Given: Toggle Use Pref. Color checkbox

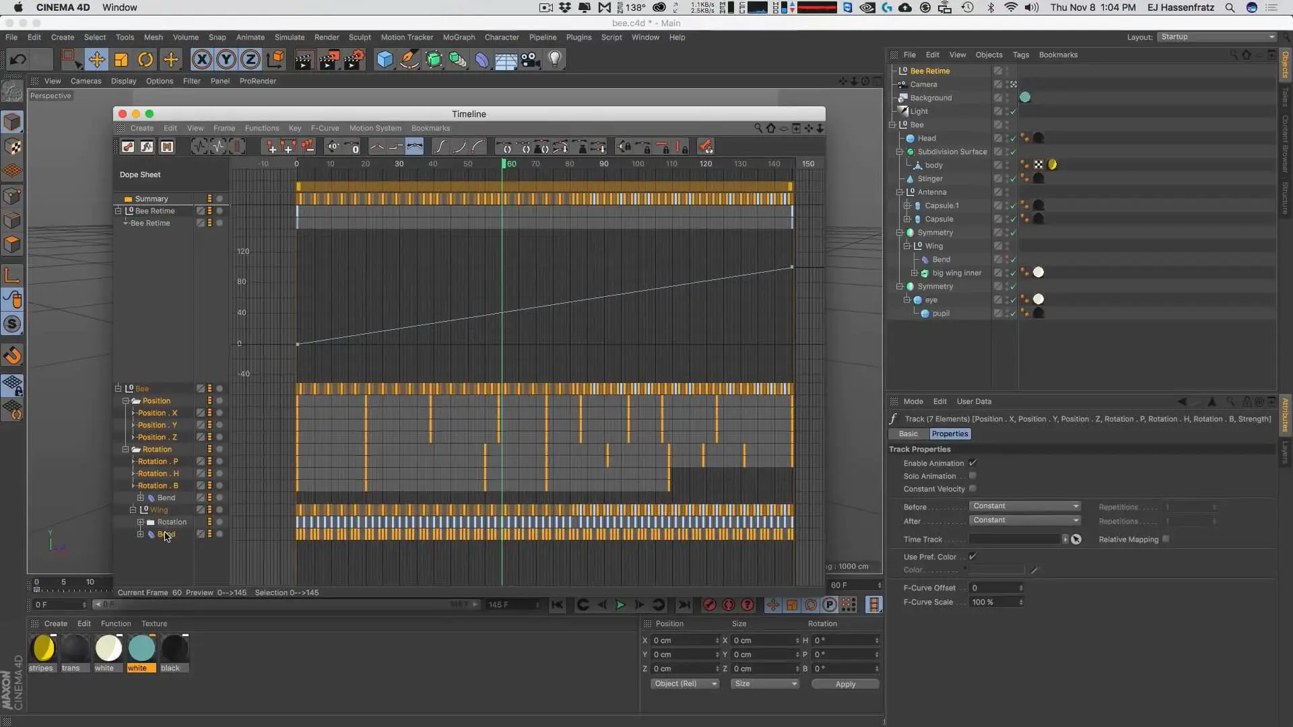Looking at the screenshot, I should tap(972, 557).
